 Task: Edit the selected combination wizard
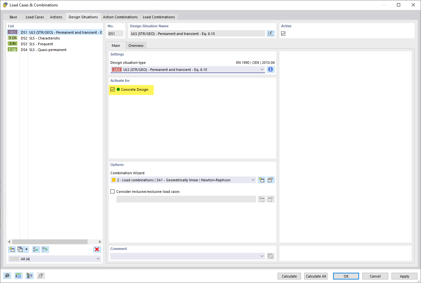pyautogui.click(x=271, y=180)
